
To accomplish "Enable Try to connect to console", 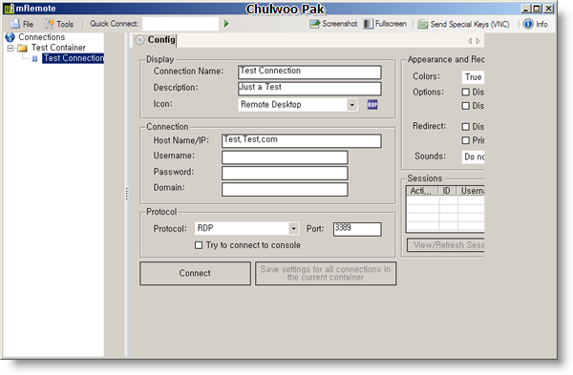I will pyautogui.click(x=199, y=245).
